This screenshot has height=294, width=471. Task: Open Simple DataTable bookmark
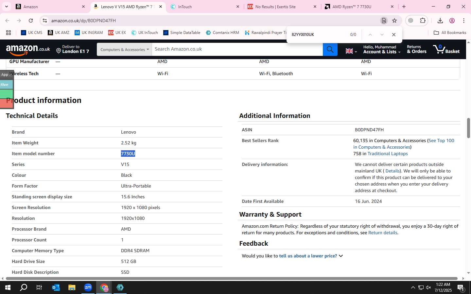point(182,33)
